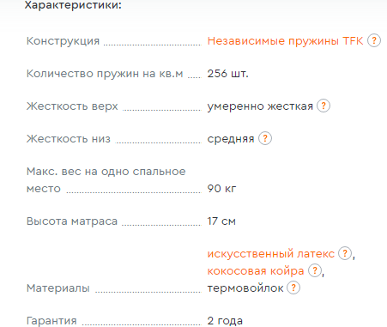The image size is (387, 327).
Task: Open help icon beside Независимые пружины TFK
Action: click(x=374, y=40)
